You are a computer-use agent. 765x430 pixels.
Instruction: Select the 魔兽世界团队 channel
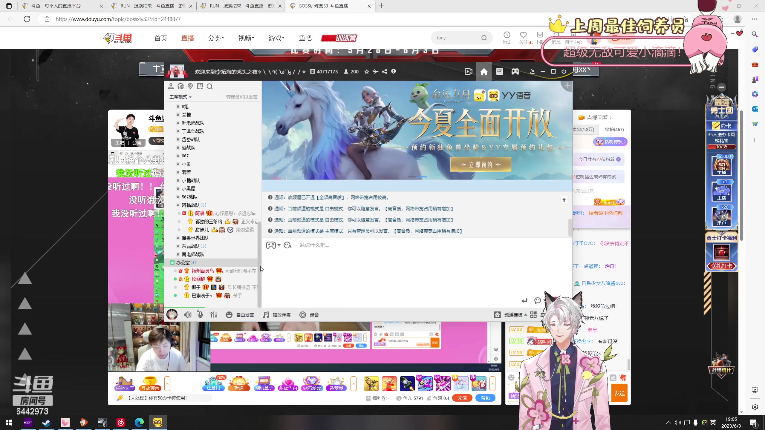pos(195,238)
